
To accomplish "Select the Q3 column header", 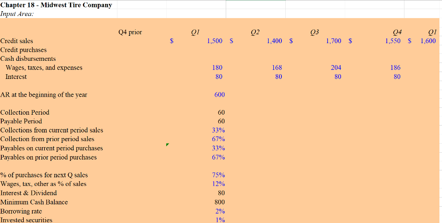I will click(x=315, y=32).
